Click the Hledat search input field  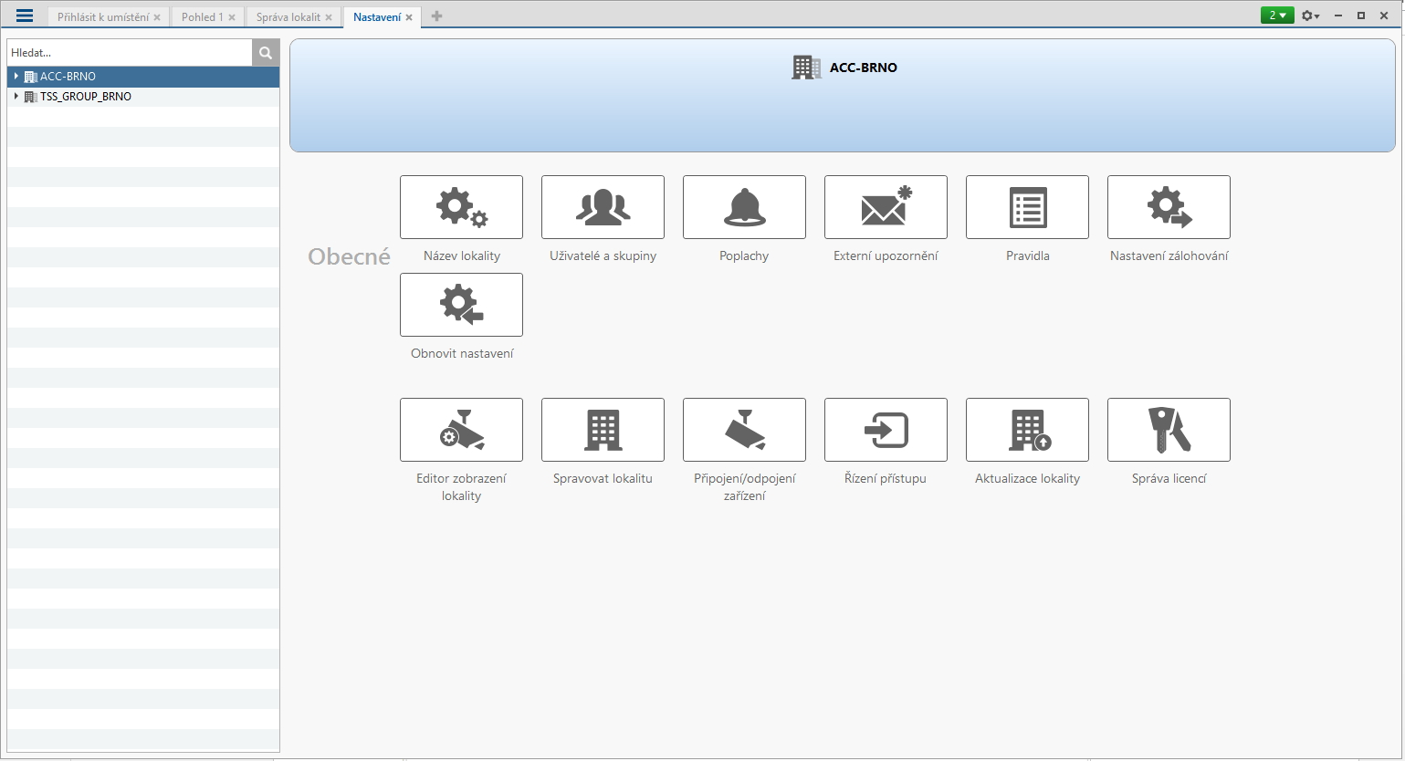(x=129, y=53)
